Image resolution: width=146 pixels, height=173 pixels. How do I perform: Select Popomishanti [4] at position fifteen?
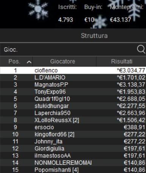[73, 170]
